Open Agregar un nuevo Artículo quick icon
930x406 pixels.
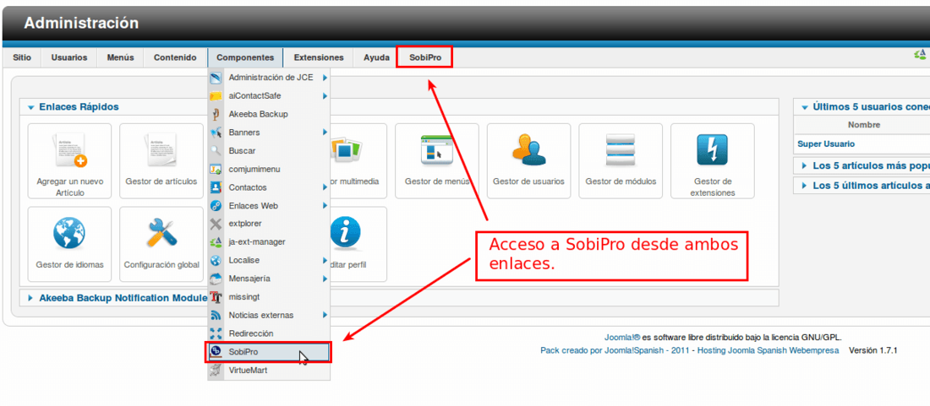[69, 161]
